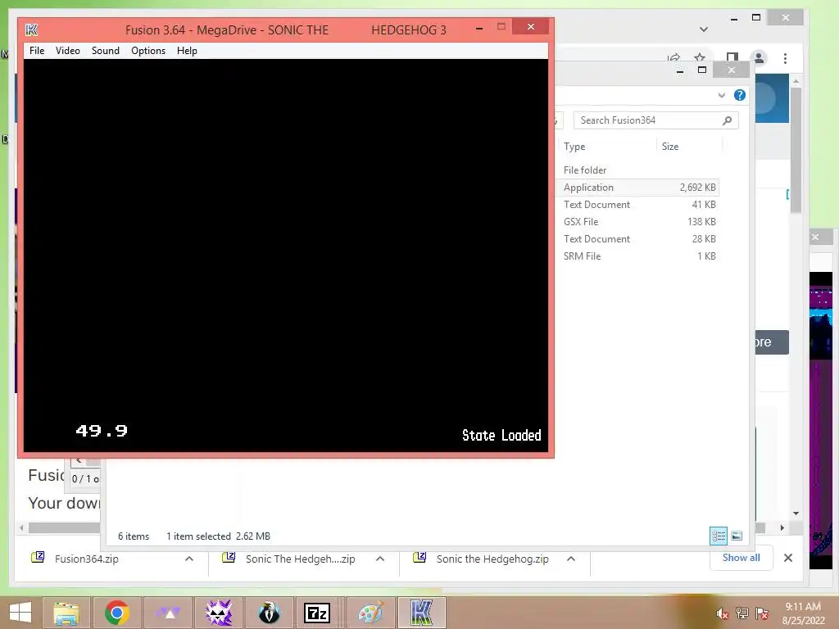
Task: Open File Explorer from the taskbar
Action: [x=66, y=613]
